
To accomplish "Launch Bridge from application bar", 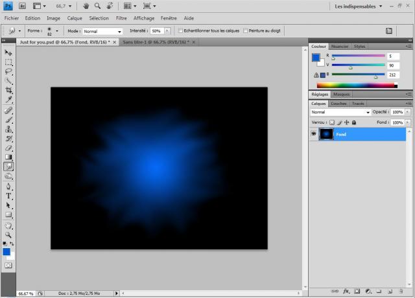I will click(x=22, y=6).
